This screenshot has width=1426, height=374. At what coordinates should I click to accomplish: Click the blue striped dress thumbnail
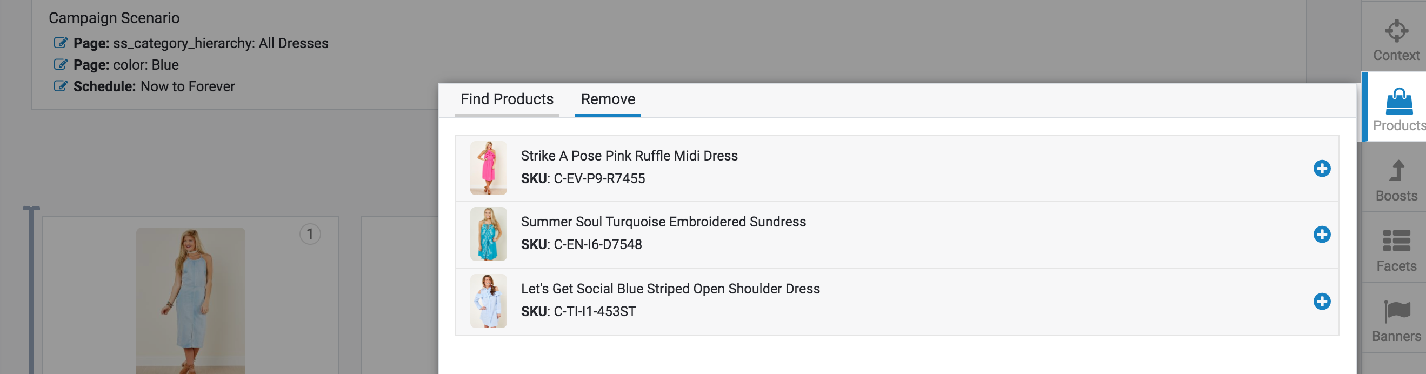(488, 301)
